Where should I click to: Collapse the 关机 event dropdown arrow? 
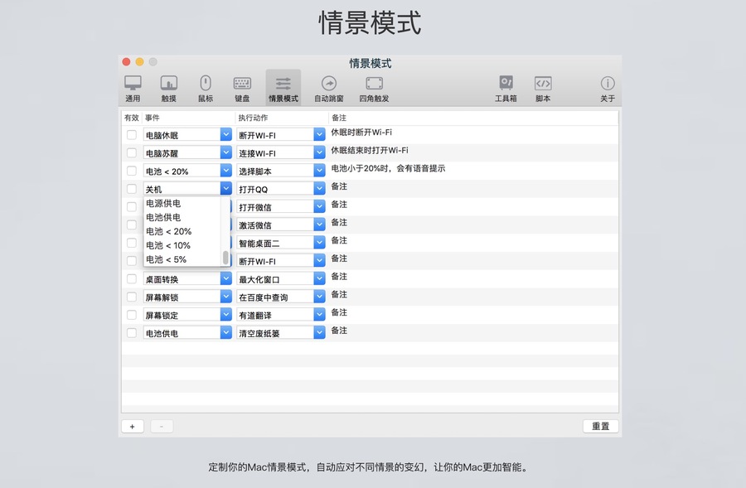(226, 189)
